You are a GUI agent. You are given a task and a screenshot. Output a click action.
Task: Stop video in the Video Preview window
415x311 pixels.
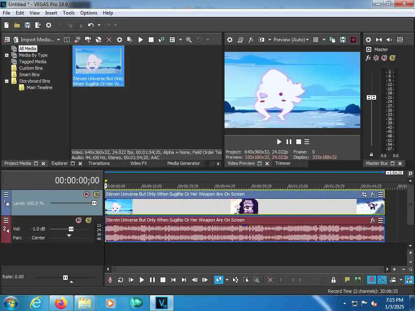299,142
